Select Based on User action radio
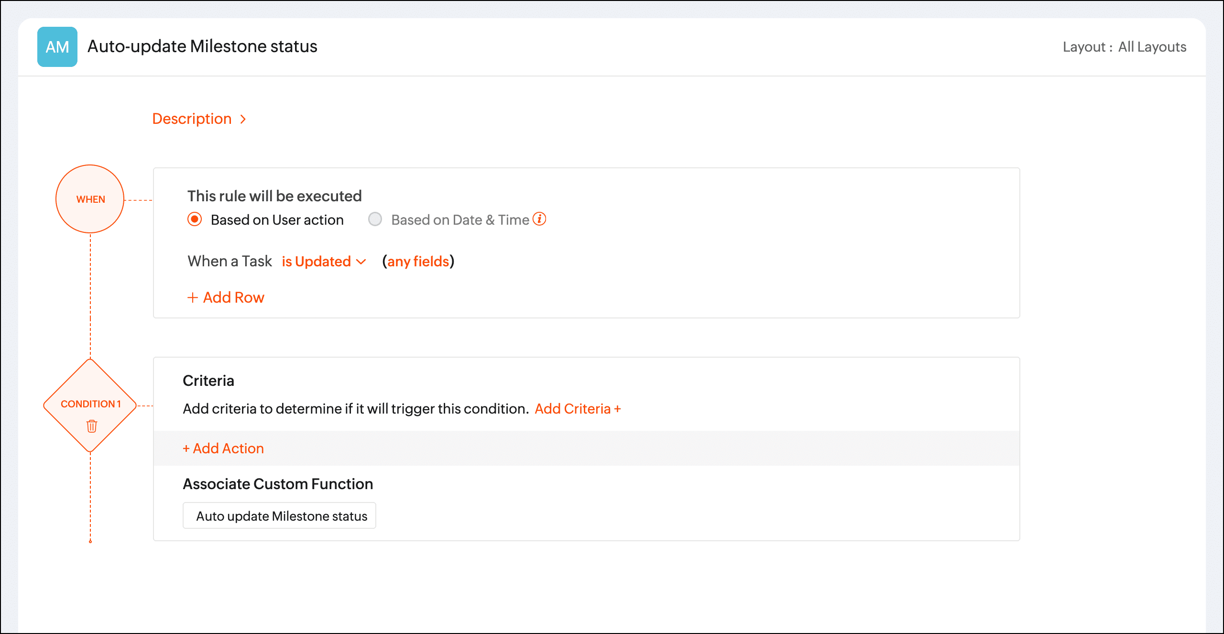 (195, 219)
